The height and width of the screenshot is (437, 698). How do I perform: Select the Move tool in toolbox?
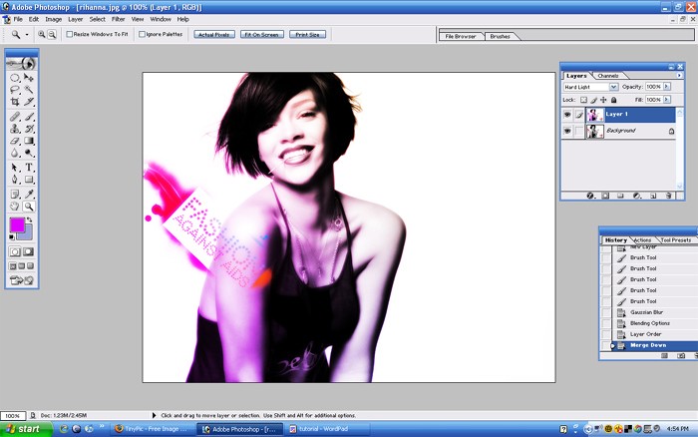pyautogui.click(x=29, y=78)
